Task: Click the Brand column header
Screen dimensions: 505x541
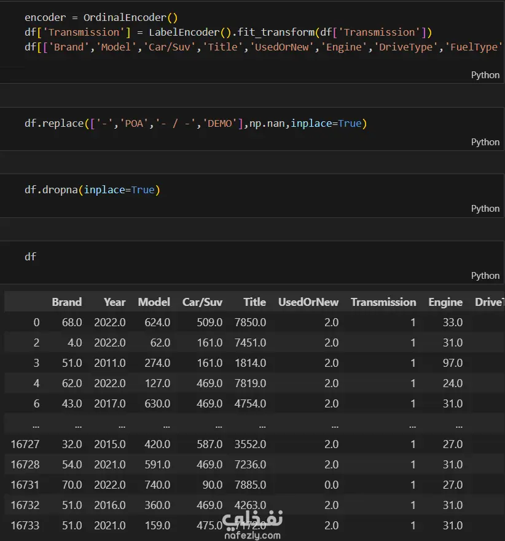Action: pos(66,302)
